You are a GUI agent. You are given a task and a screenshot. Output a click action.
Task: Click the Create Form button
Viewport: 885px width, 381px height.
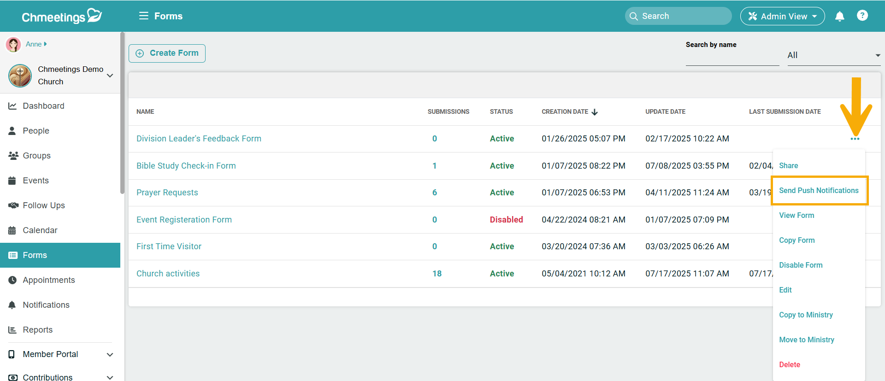[x=167, y=53]
